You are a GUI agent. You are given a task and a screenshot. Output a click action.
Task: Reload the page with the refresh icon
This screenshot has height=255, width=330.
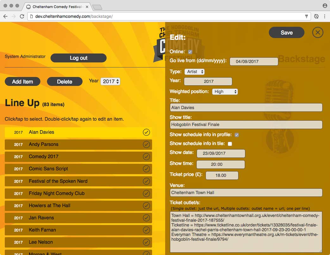pyautogui.click(x=22, y=16)
